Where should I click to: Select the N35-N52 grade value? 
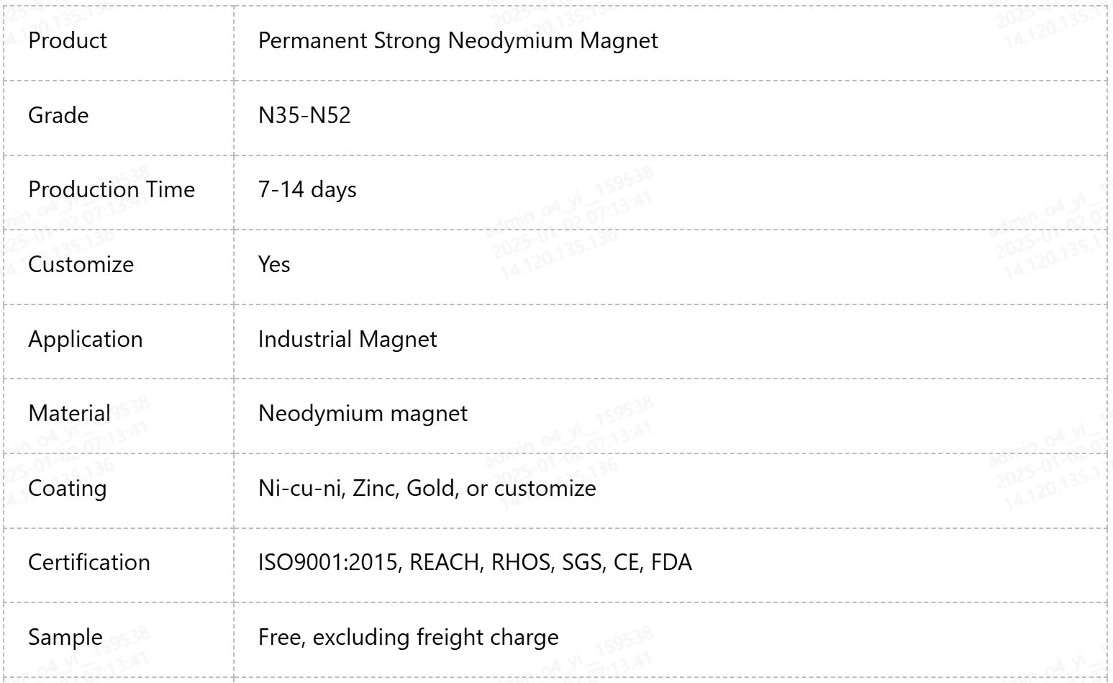(304, 115)
